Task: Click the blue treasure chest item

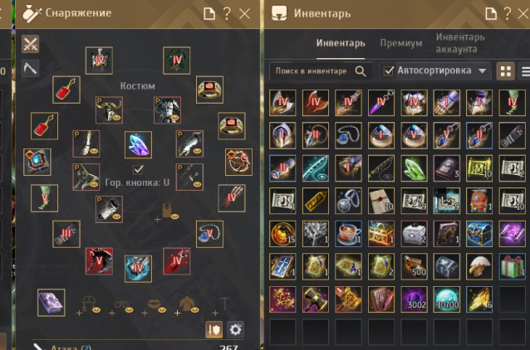Action: click(479, 234)
